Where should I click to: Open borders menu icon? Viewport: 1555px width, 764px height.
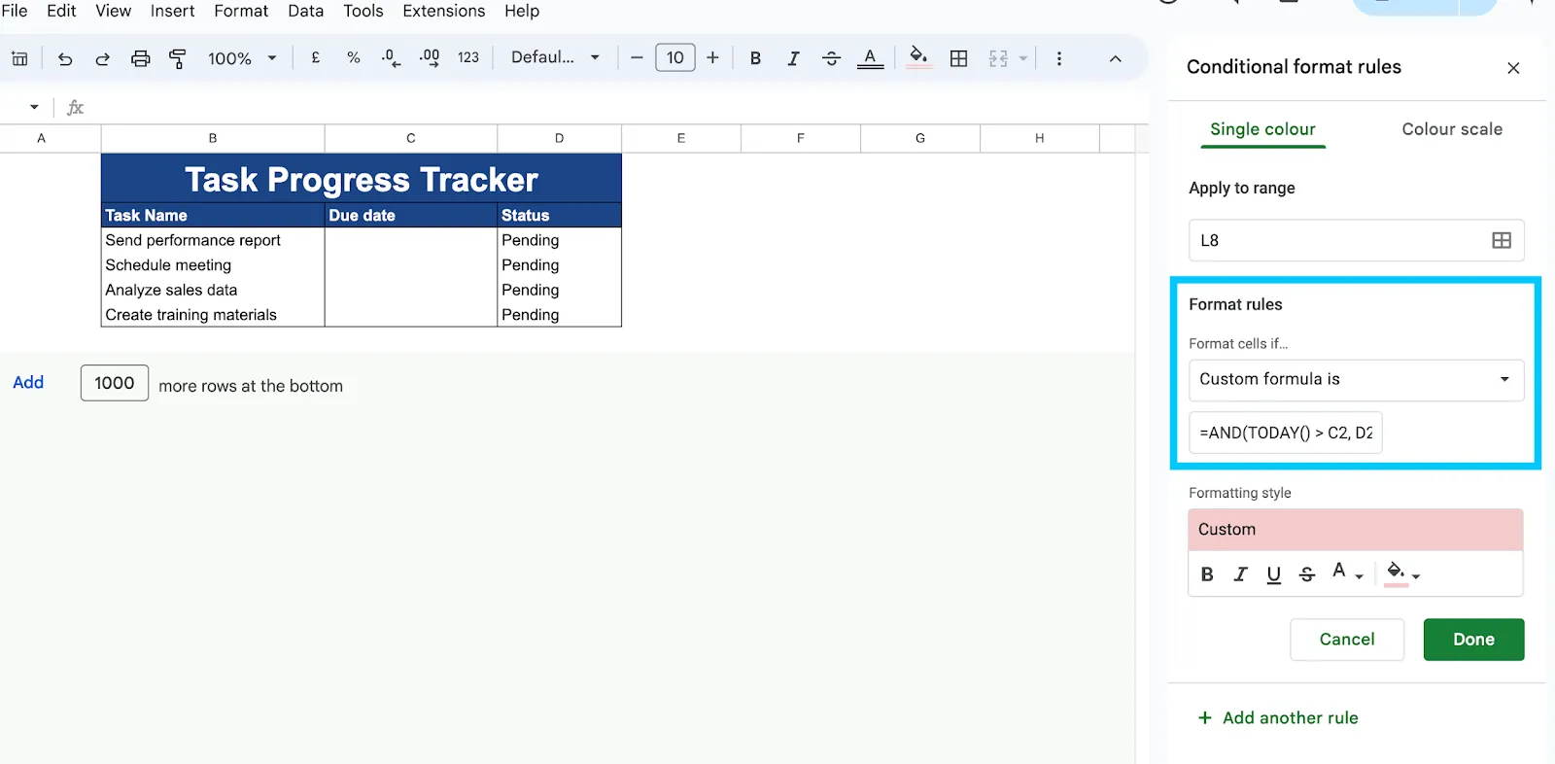click(958, 58)
